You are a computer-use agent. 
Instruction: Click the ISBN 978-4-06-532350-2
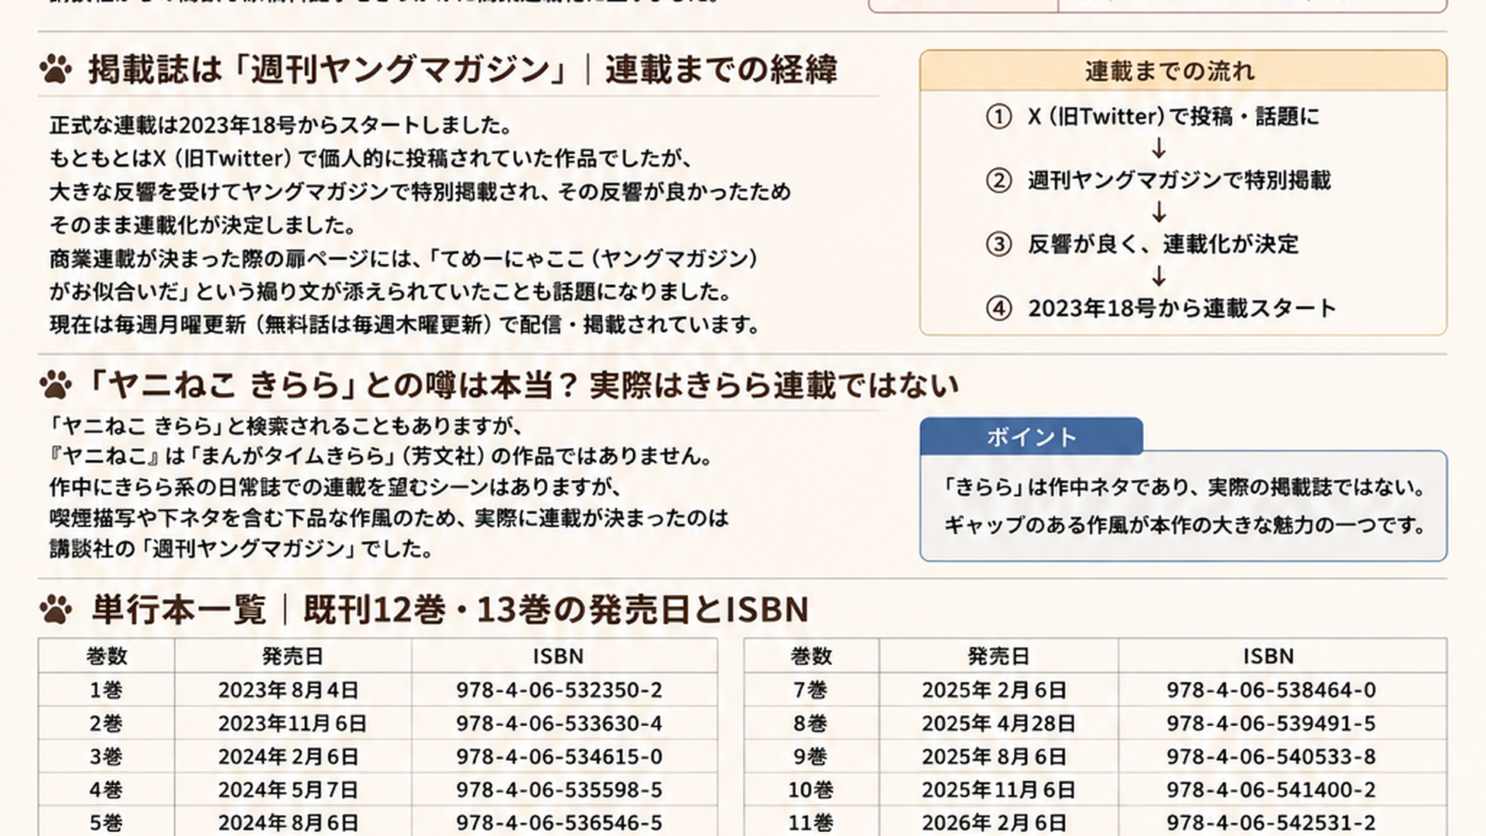[559, 690]
